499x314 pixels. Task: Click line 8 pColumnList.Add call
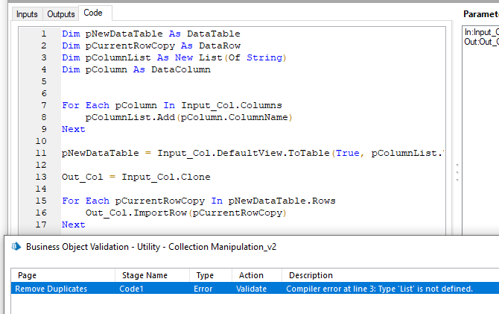click(x=188, y=117)
